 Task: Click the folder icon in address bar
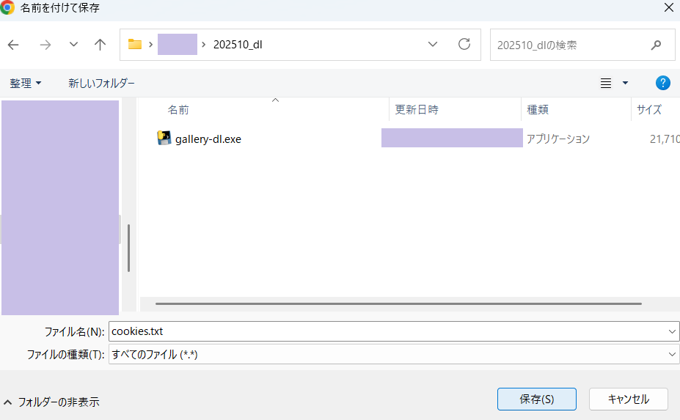tap(135, 44)
